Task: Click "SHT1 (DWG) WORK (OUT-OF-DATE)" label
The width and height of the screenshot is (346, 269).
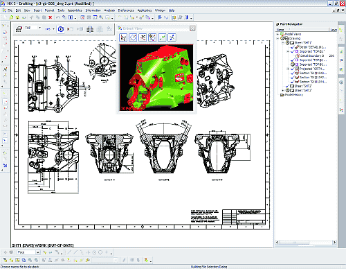Action: [43, 245]
